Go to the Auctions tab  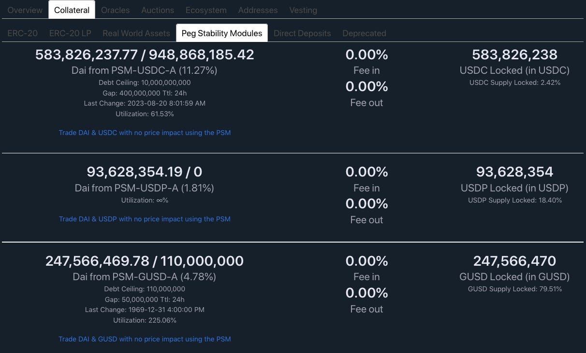(x=158, y=10)
